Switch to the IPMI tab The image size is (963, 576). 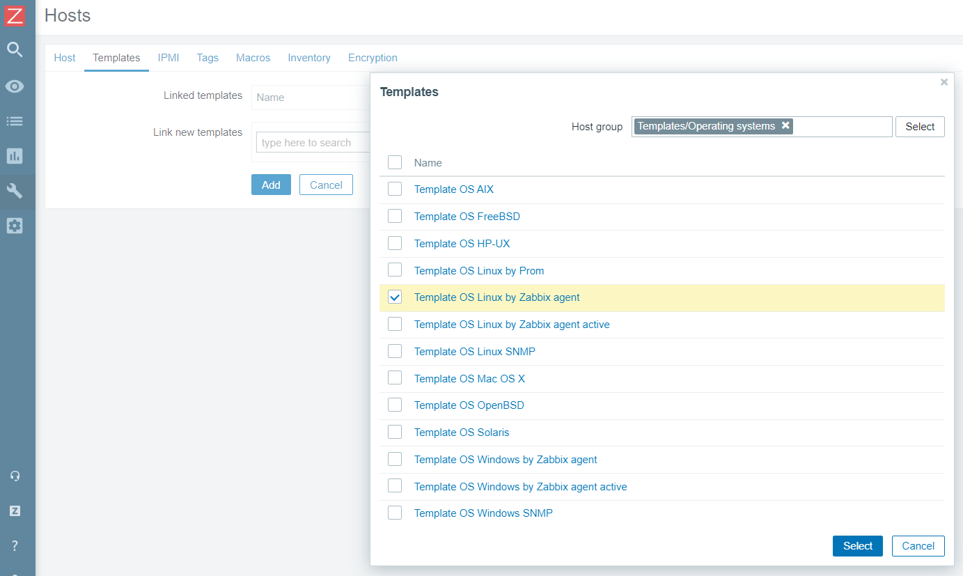[169, 58]
